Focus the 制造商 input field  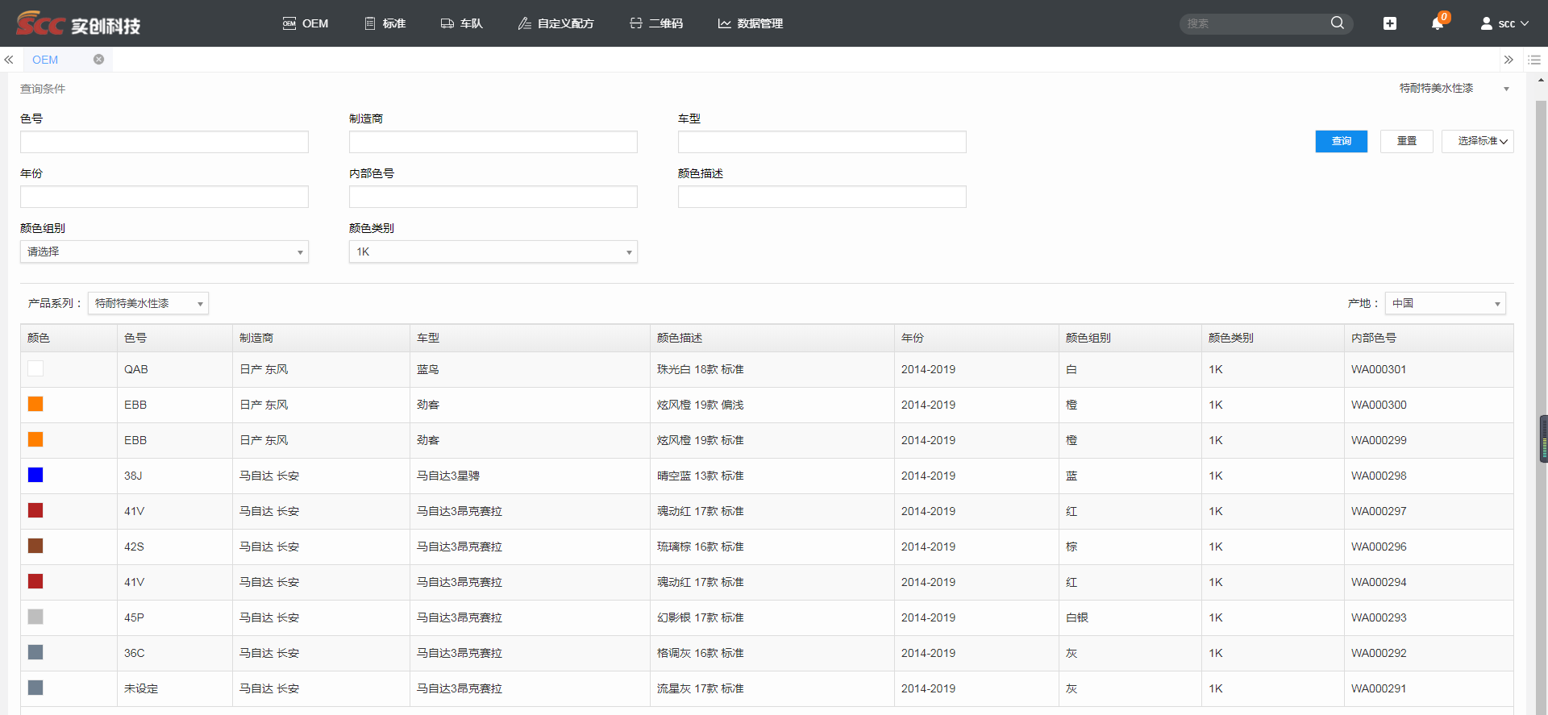pos(493,142)
